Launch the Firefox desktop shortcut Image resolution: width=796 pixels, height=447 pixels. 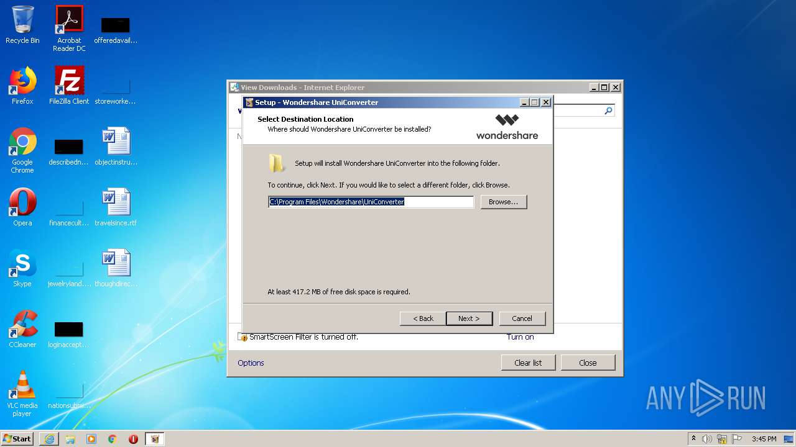22,86
